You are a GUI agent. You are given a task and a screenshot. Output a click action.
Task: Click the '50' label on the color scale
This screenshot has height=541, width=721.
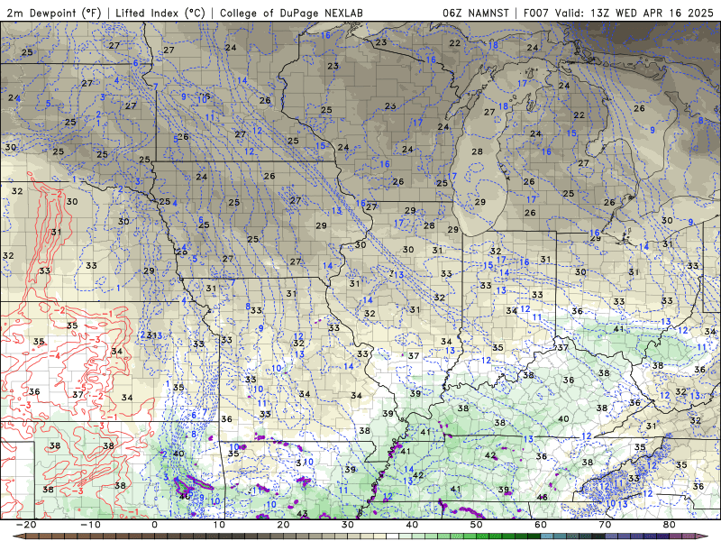point(477,525)
